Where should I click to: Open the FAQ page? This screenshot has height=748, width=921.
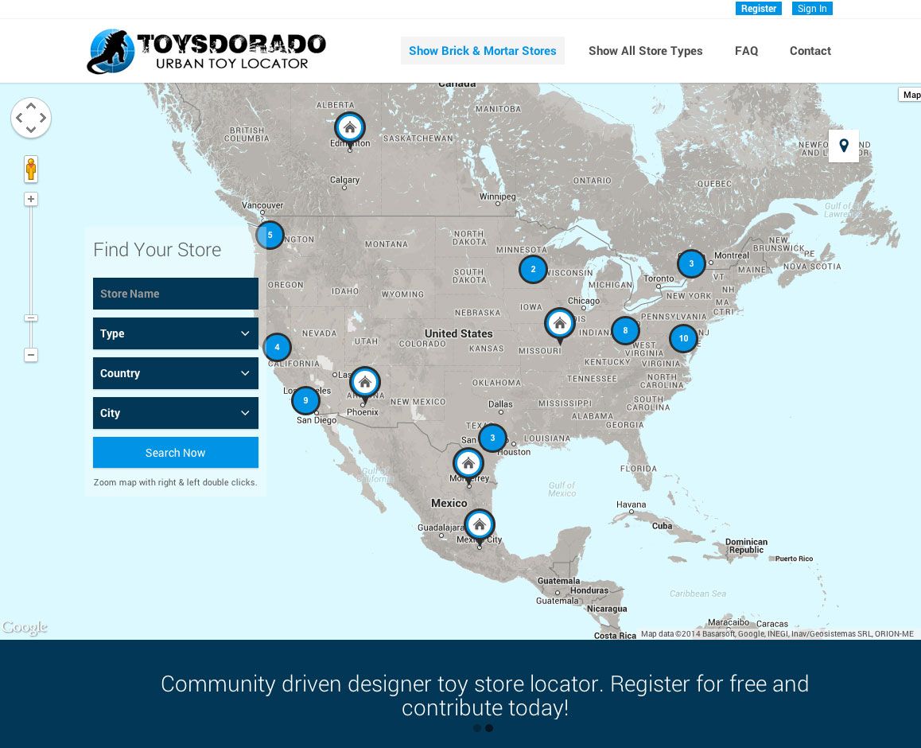(746, 51)
